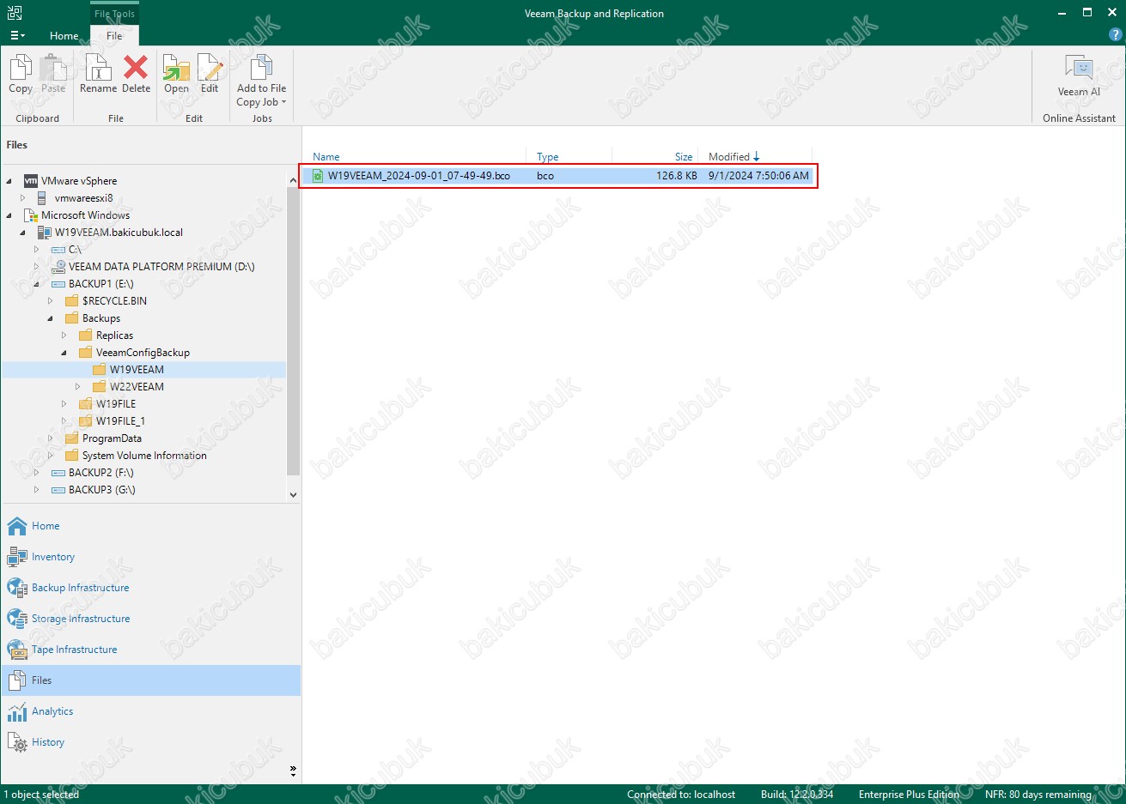The width and height of the screenshot is (1126, 804).
Task: Click the $RECYCLE.BIN folder icon
Action: [72, 301]
